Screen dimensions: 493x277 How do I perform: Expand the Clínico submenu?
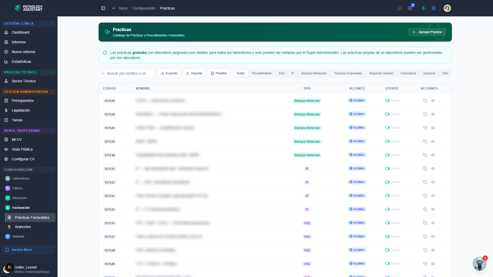pyautogui.click(x=29, y=188)
